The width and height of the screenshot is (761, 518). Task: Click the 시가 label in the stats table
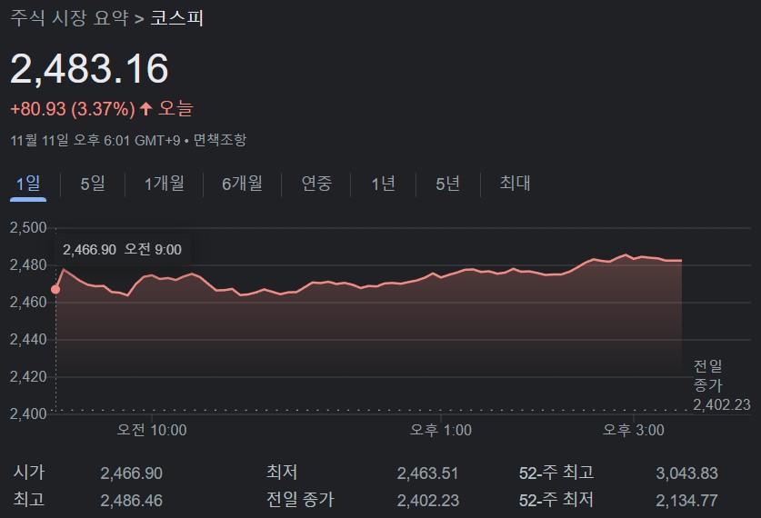pos(29,473)
